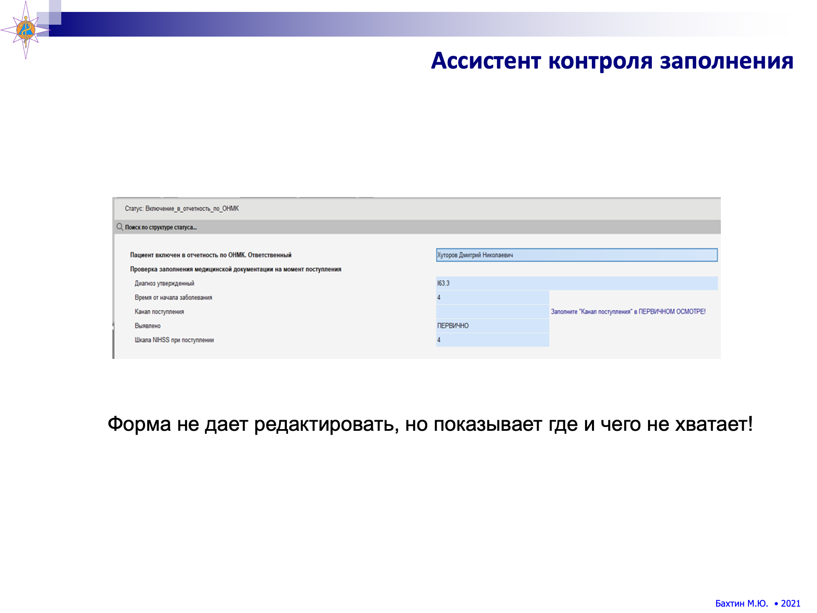Click the 'Время от начала заболевания' label
The height and width of the screenshot is (613, 817).
(173, 298)
